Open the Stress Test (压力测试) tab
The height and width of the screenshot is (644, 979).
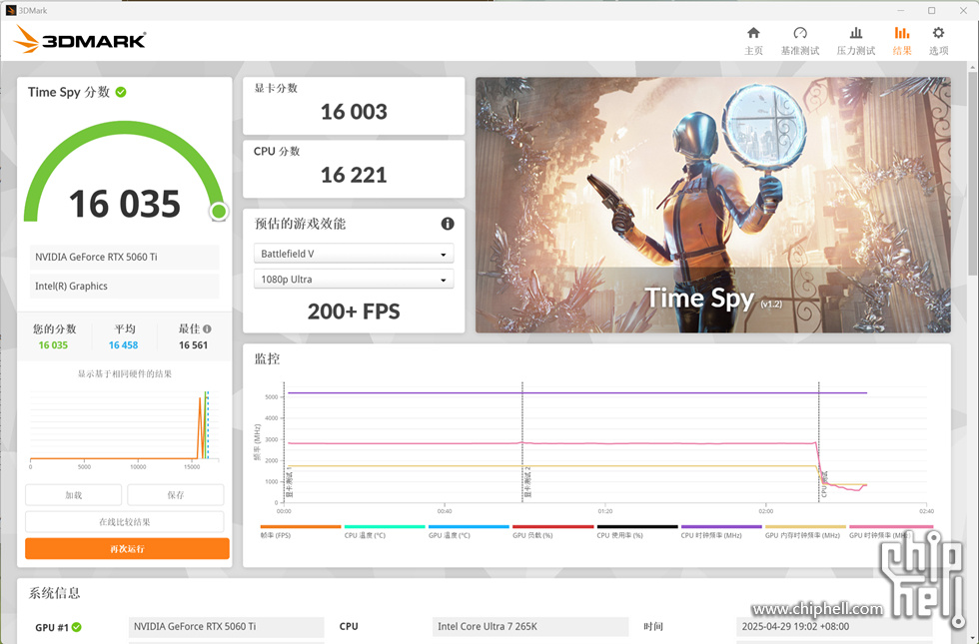pyautogui.click(x=856, y=41)
